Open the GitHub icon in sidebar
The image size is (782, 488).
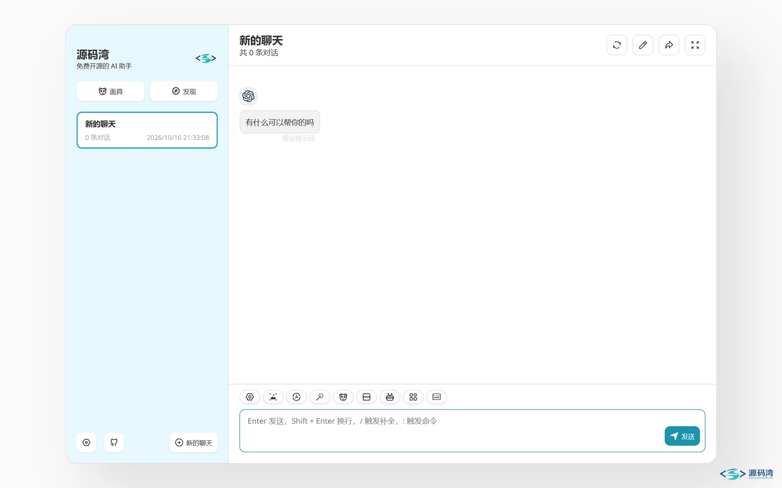[x=114, y=443]
